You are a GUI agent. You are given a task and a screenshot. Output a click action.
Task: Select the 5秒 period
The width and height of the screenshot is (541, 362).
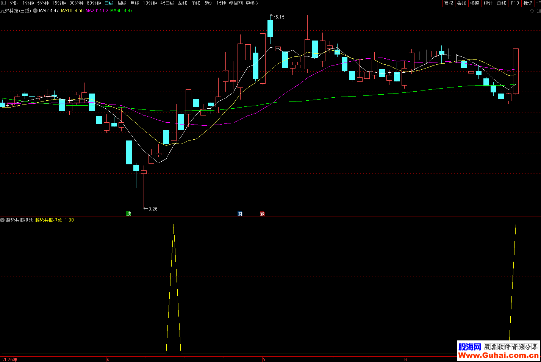(x=208, y=3)
